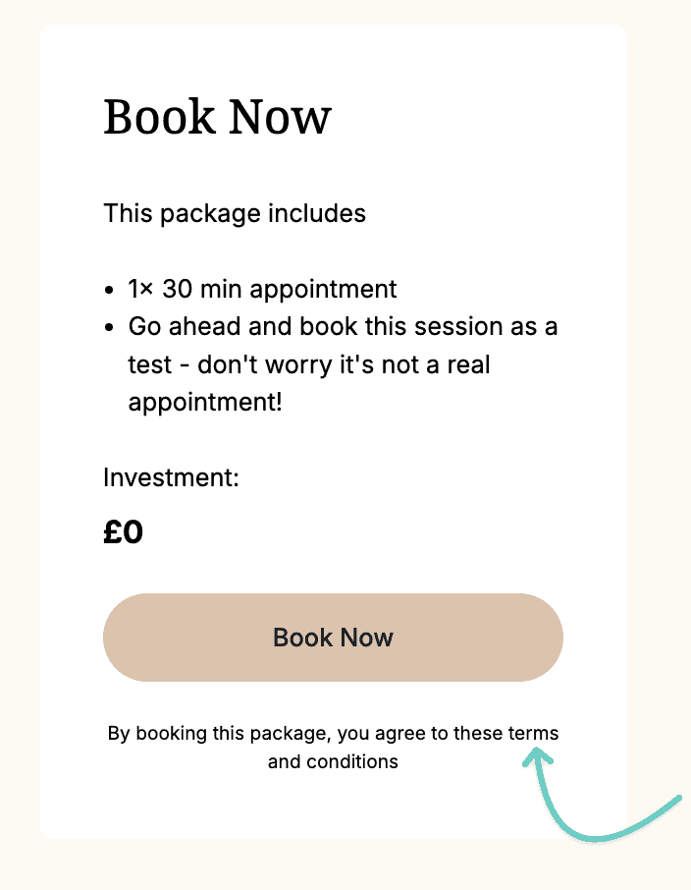Screen dimensions: 691x890
Task: Click the pound symbol in the price
Action: 112,531
